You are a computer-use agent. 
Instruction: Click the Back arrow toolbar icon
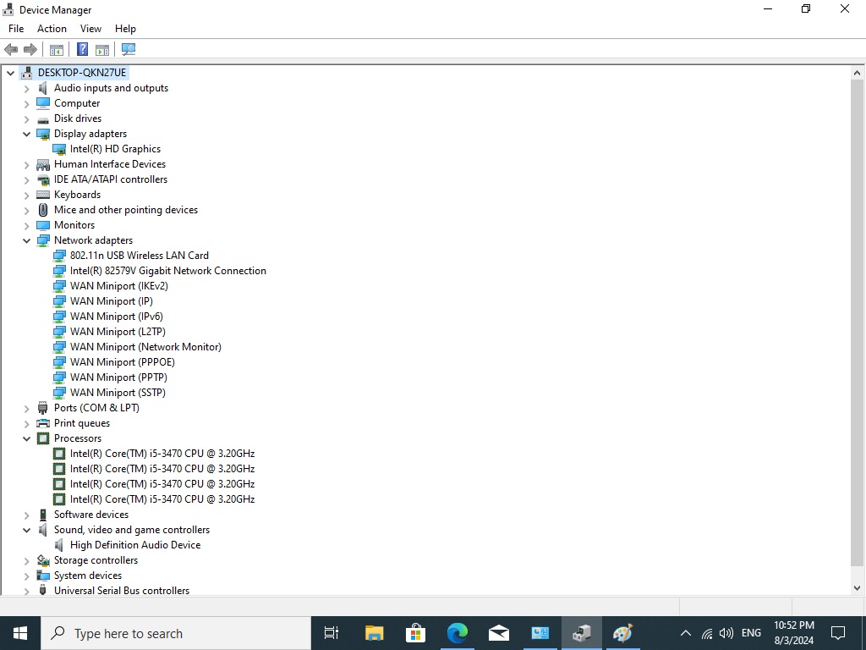[x=11, y=49]
